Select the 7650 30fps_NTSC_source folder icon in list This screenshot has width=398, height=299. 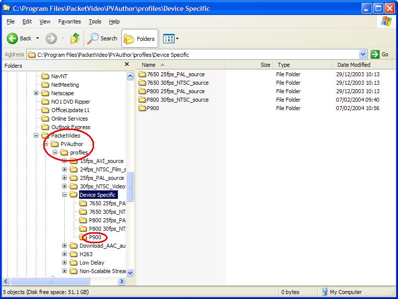142,83
